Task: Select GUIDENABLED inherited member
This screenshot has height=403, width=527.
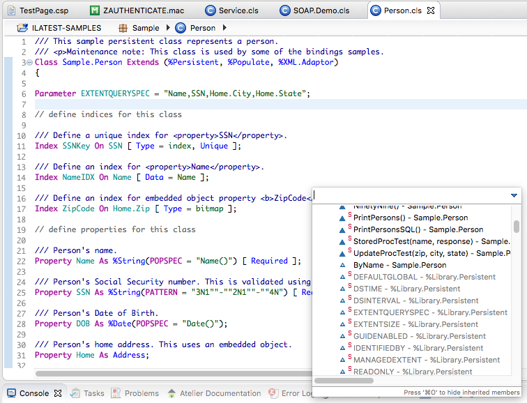Action: 420,336
